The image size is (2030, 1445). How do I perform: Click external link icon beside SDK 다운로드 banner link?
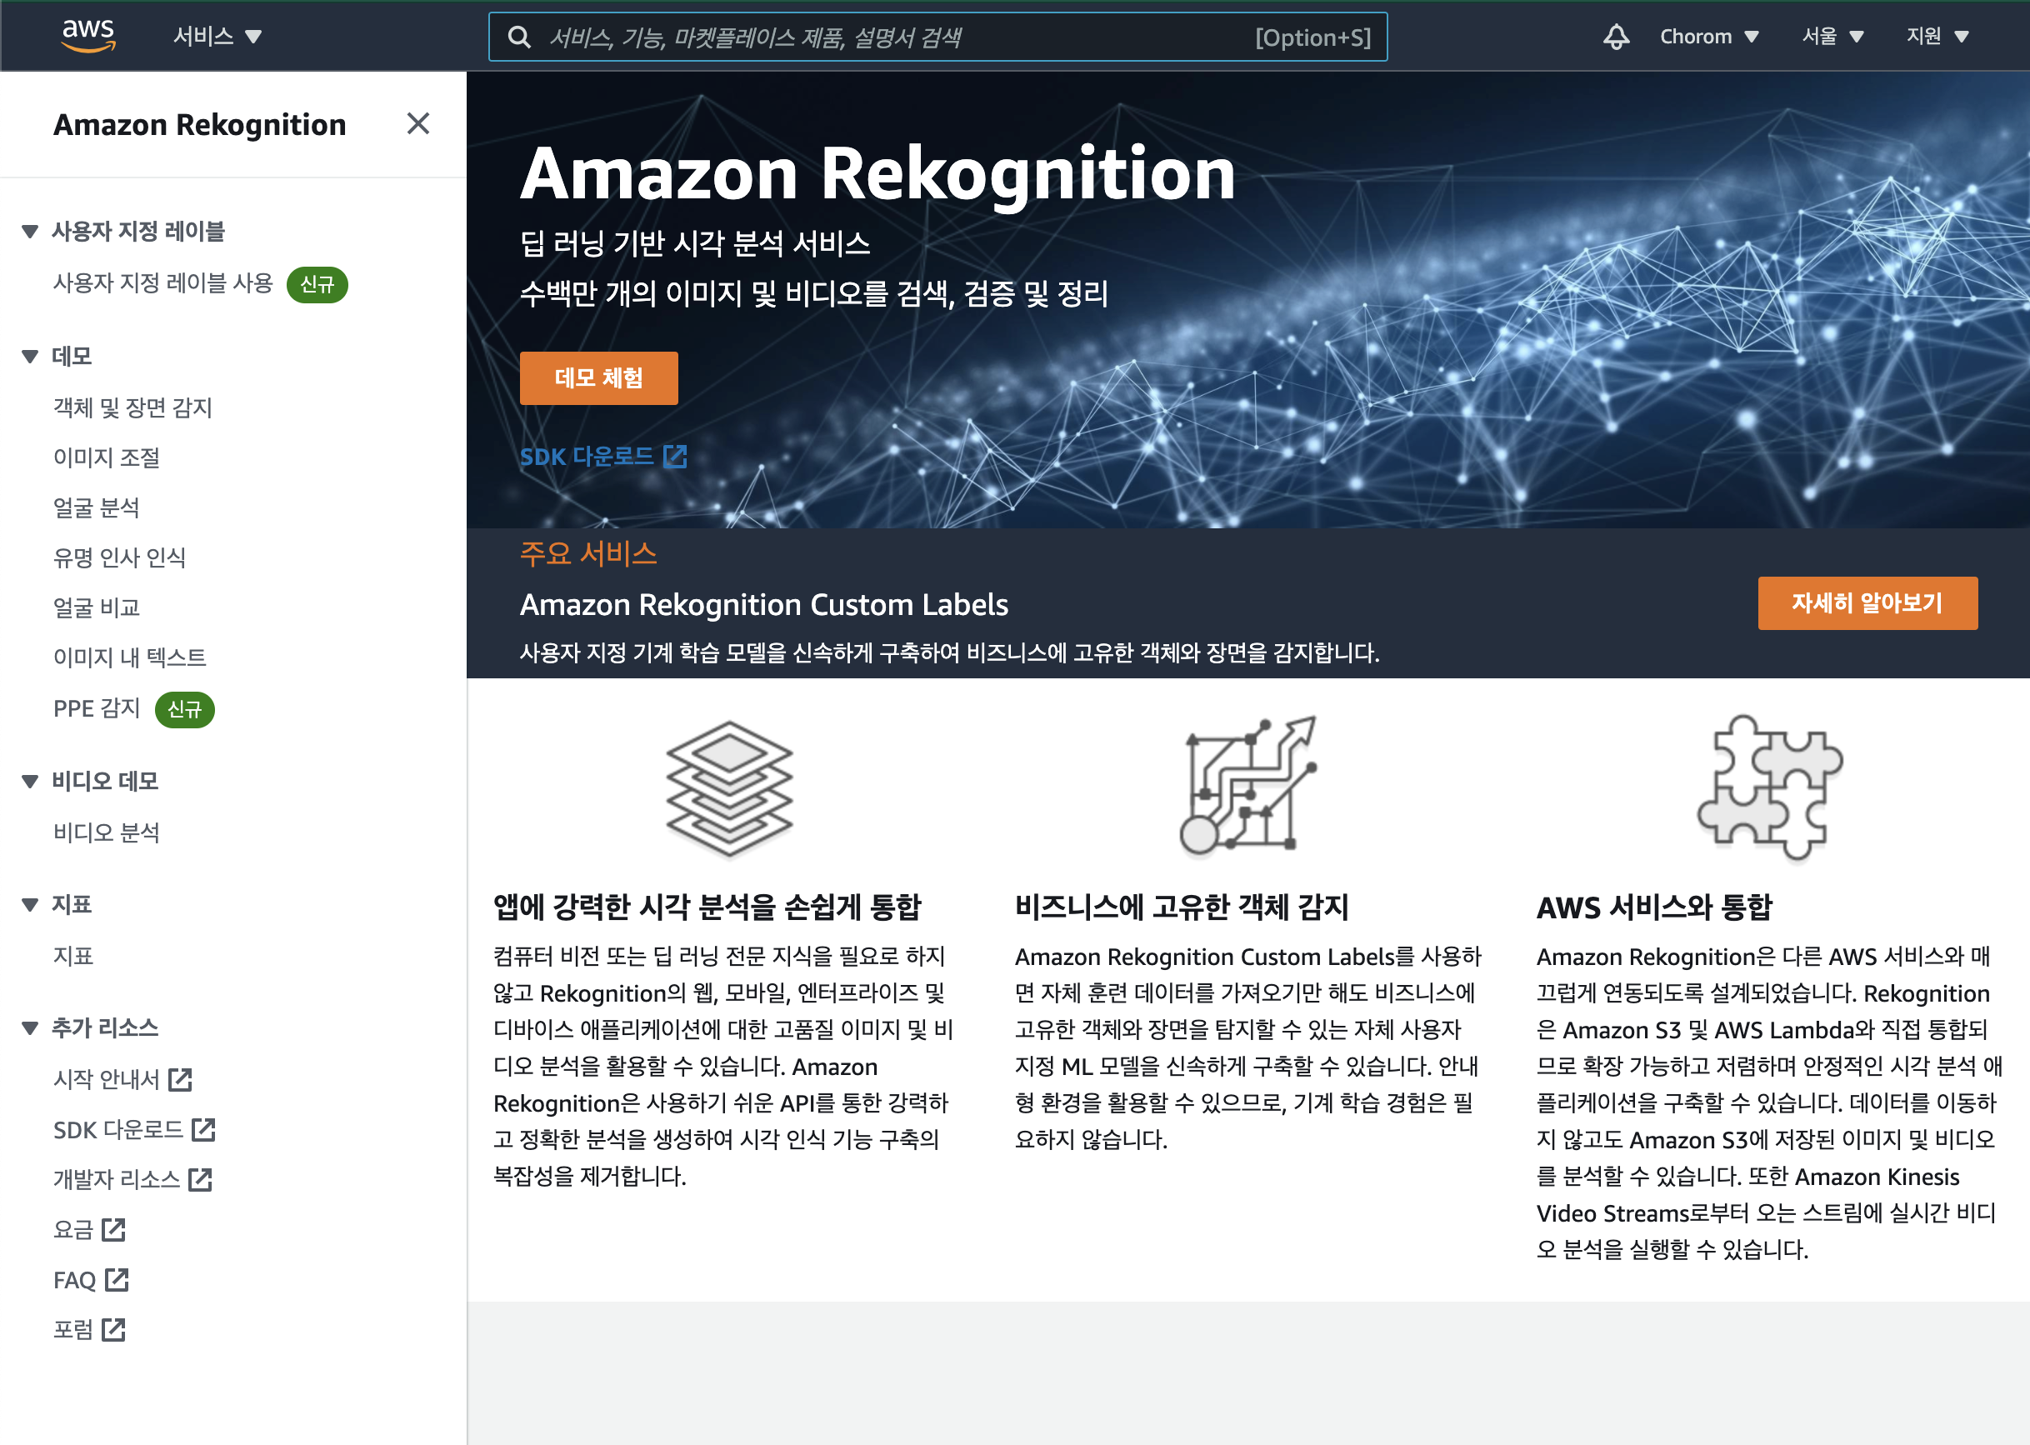click(676, 457)
